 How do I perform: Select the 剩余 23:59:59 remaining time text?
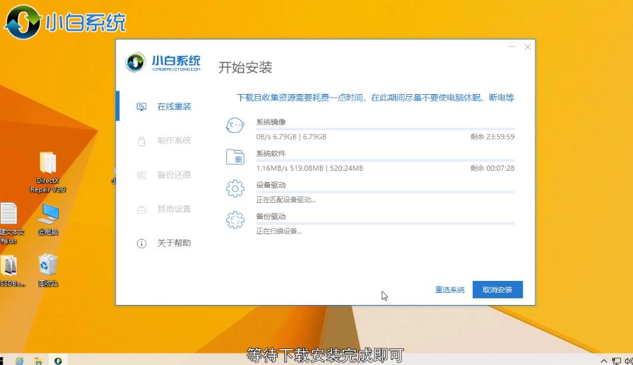[x=493, y=137]
